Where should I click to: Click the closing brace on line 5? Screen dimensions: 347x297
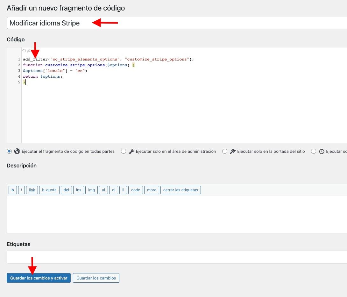coord(24,82)
